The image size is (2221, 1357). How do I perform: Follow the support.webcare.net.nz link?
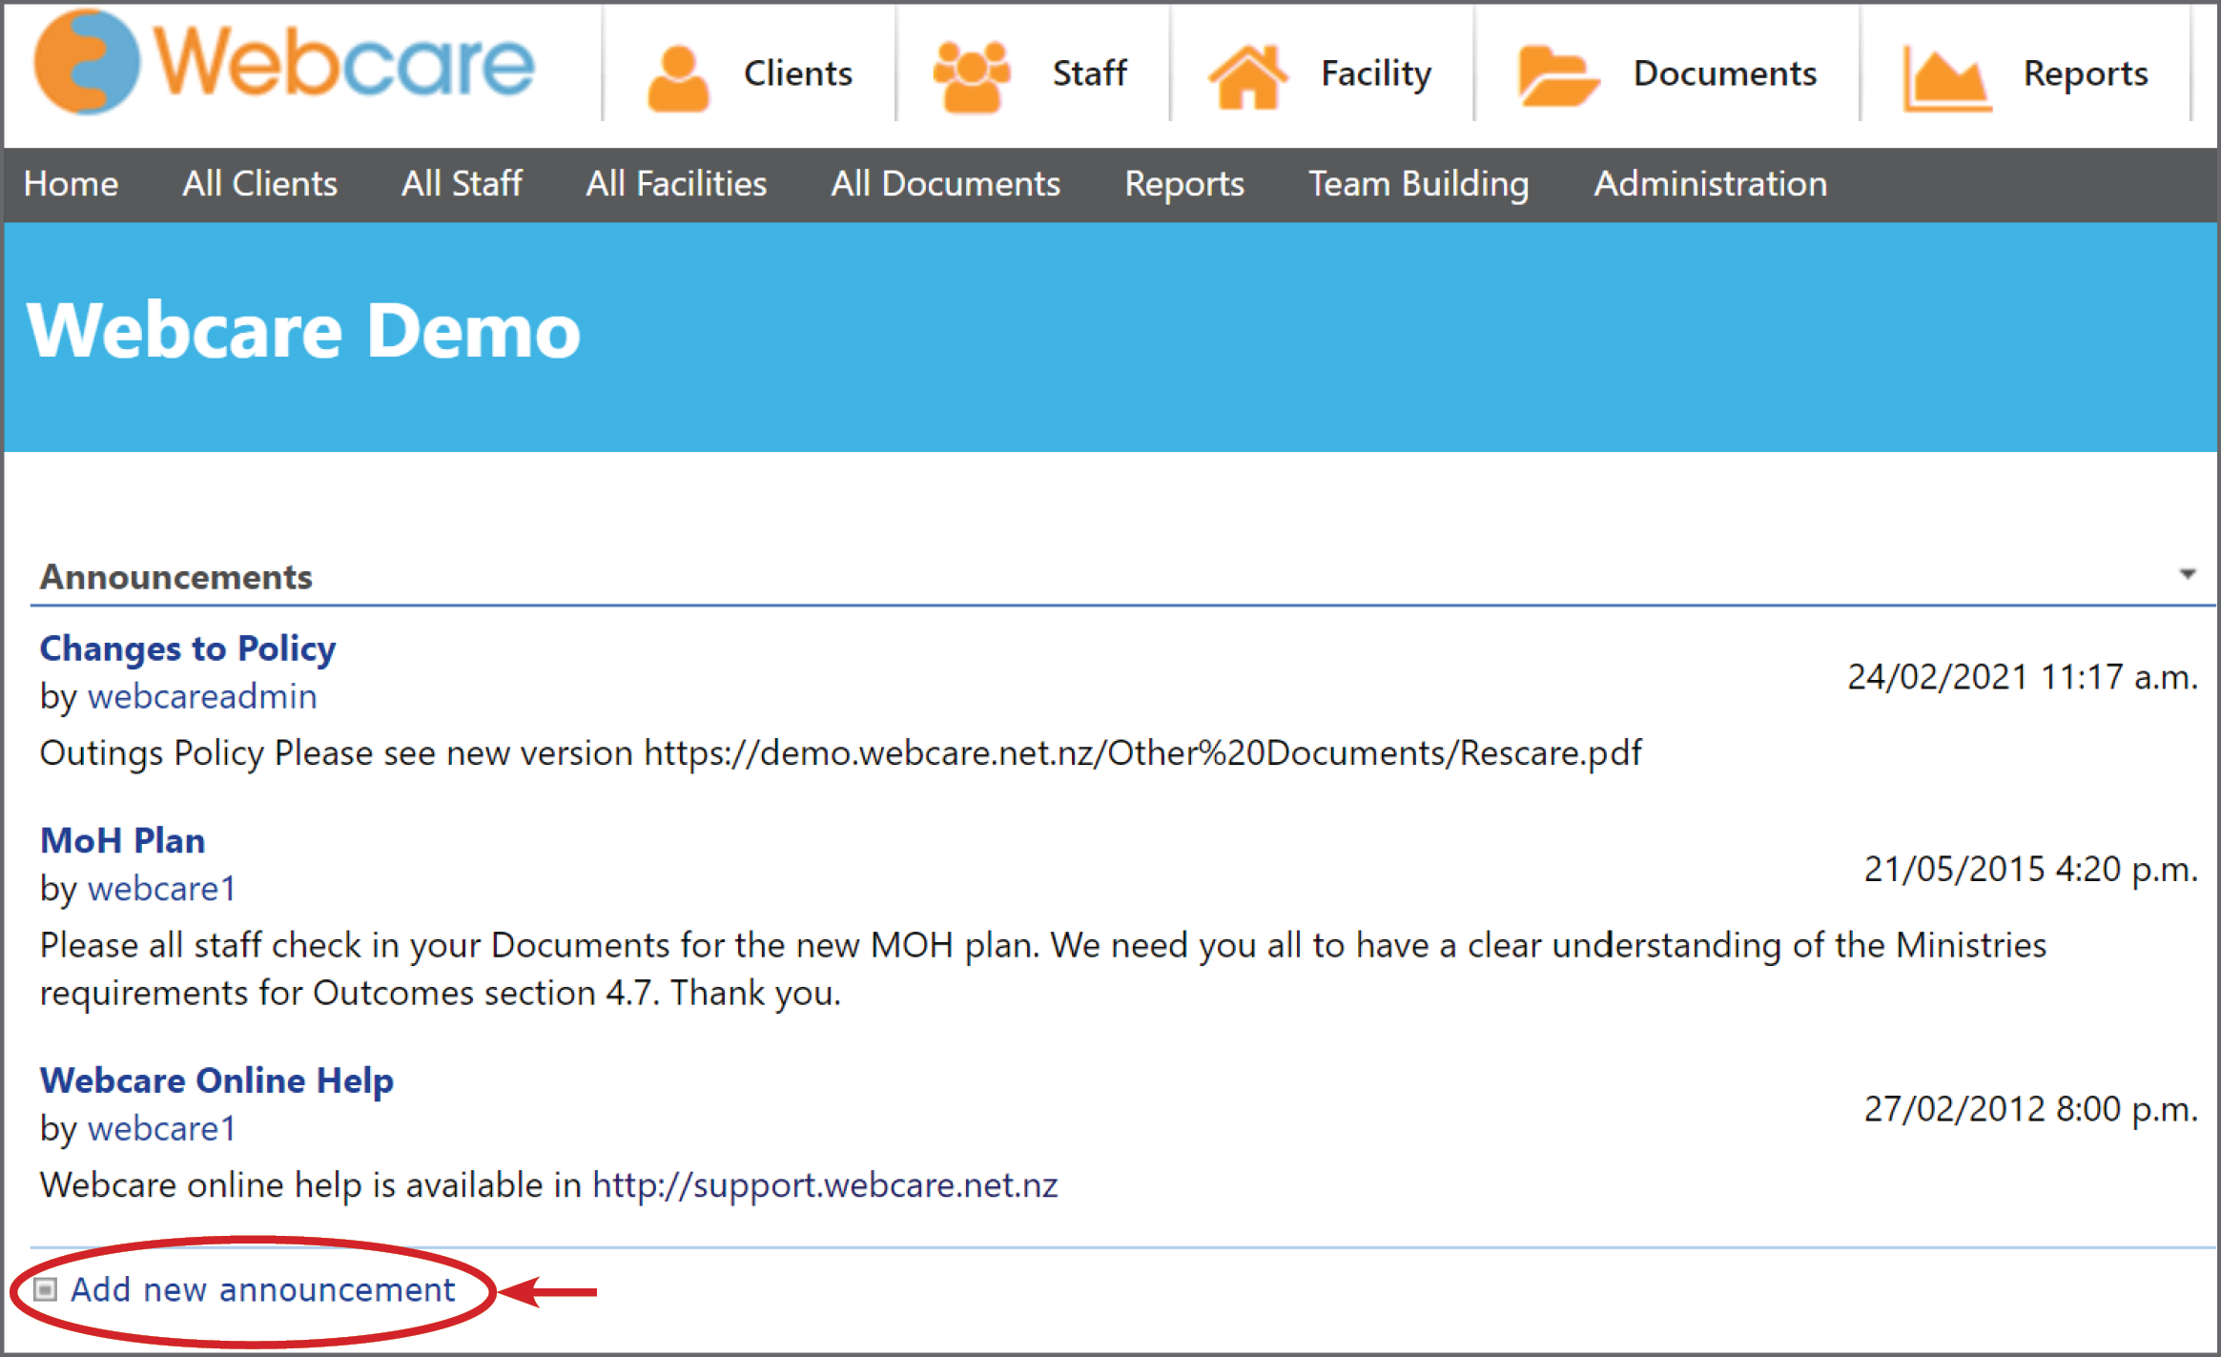[825, 1184]
